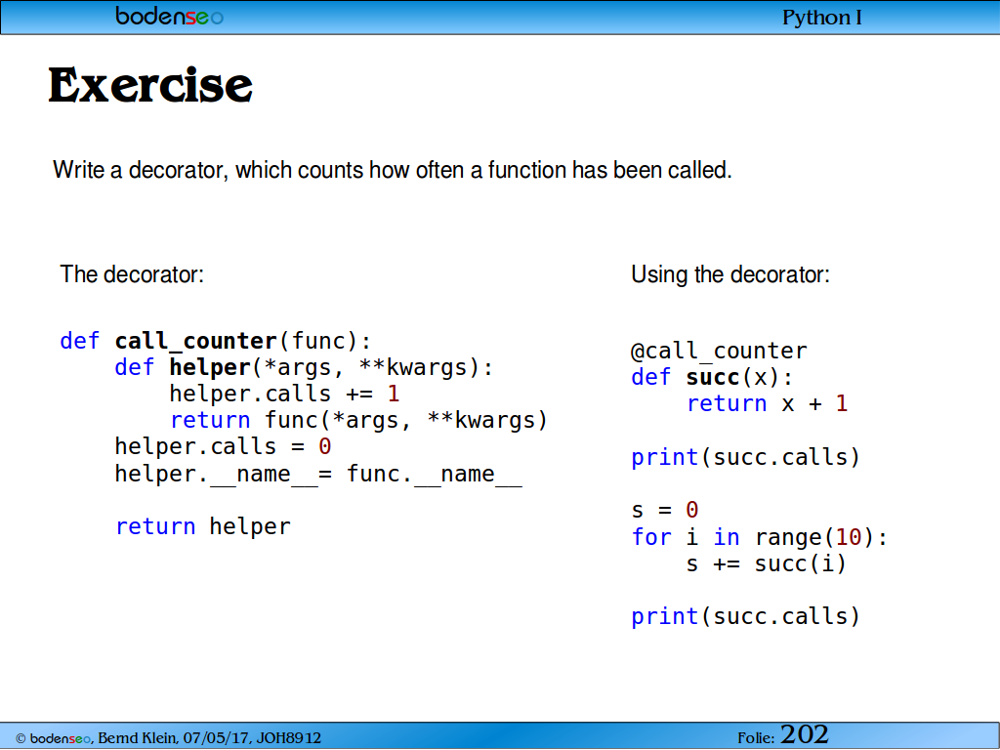The image size is (1000, 750).
Task: Click the footer copyright "bodenseo, Bernd Klein, 07/05/17"
Action: (168, 738)
